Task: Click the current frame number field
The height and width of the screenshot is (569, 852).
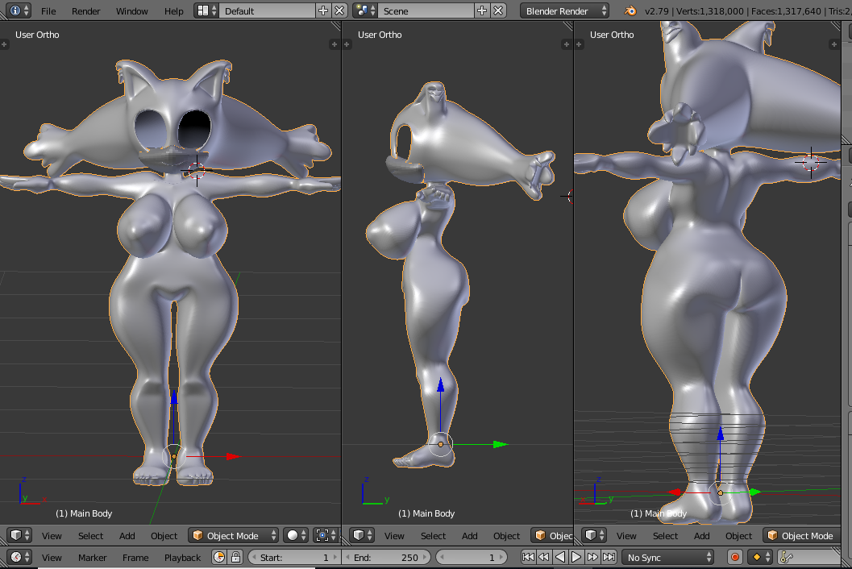Action: (472, 557)
